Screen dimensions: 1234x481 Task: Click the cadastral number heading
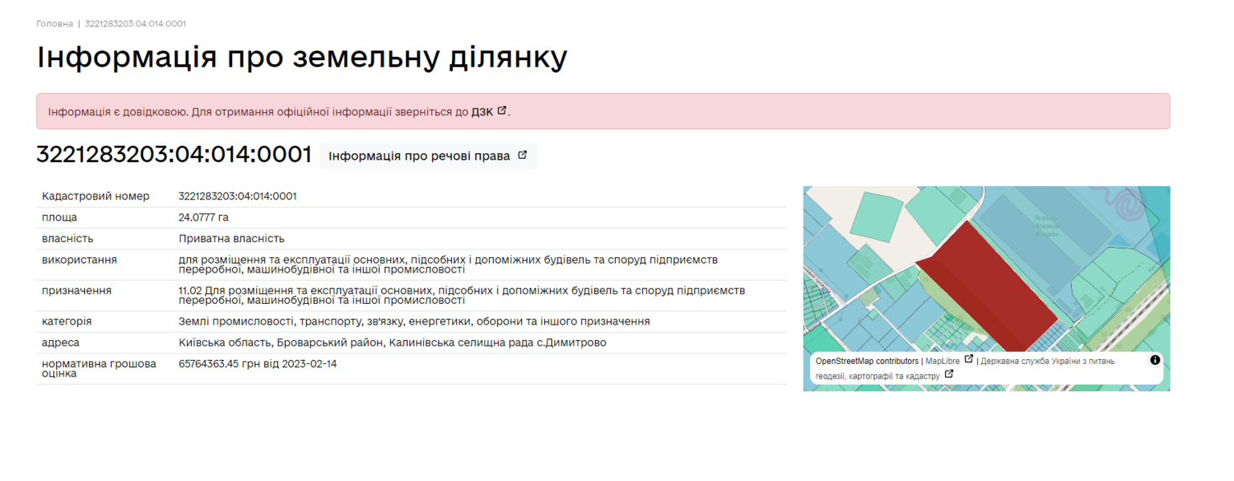[173, 155]
